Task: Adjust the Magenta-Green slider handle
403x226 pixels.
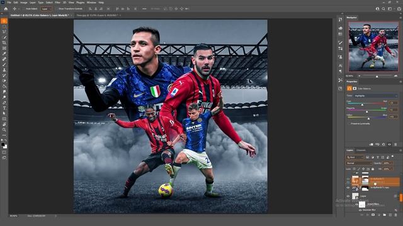Action: tap(366, 112)
